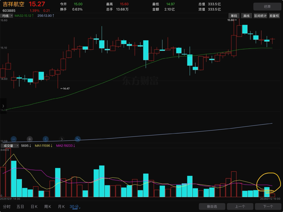Click the current price 15.27
Screen dimensions: 283x212
[37, 4]
